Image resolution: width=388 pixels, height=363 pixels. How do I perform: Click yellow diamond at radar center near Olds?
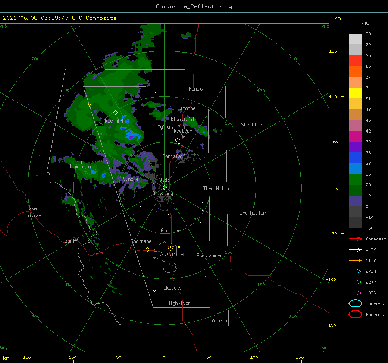(x=165, y=188)
